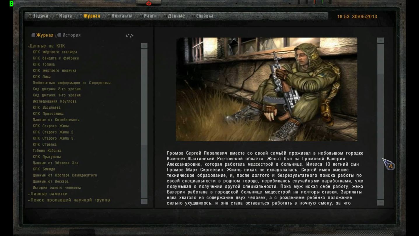Switch to the История sub-tab
This screenshot has height=236, width=419.
pos(71,35)
